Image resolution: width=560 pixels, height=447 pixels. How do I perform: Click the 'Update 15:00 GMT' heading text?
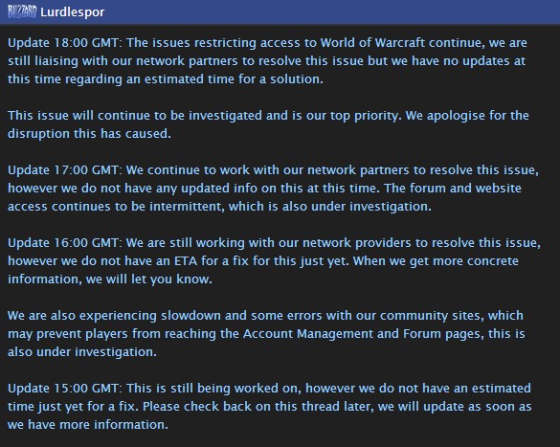(x=65, y=388)
